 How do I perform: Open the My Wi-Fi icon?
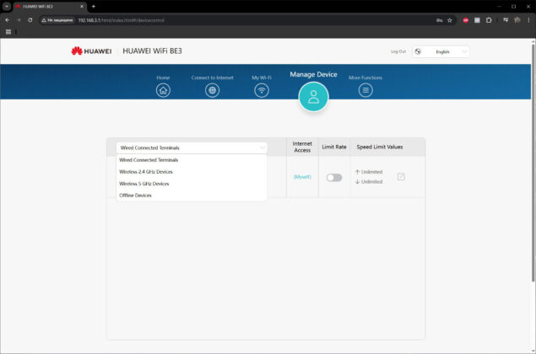click(262, 90)
